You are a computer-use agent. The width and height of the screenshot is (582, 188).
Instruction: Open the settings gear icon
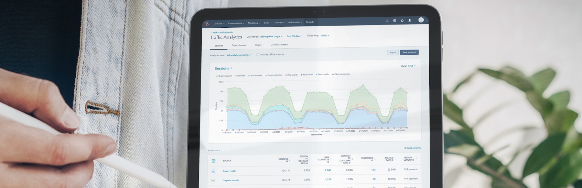pyautogui.click(x=402, y=21)
